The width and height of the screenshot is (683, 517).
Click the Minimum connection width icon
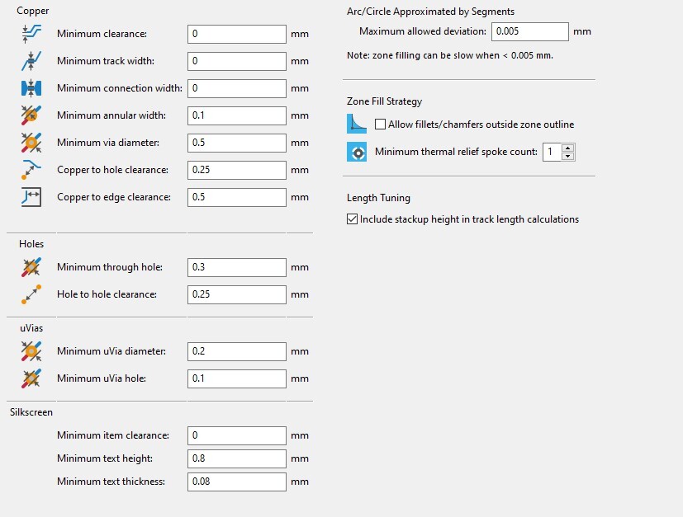pyautogui.click(x=31, y=88)
